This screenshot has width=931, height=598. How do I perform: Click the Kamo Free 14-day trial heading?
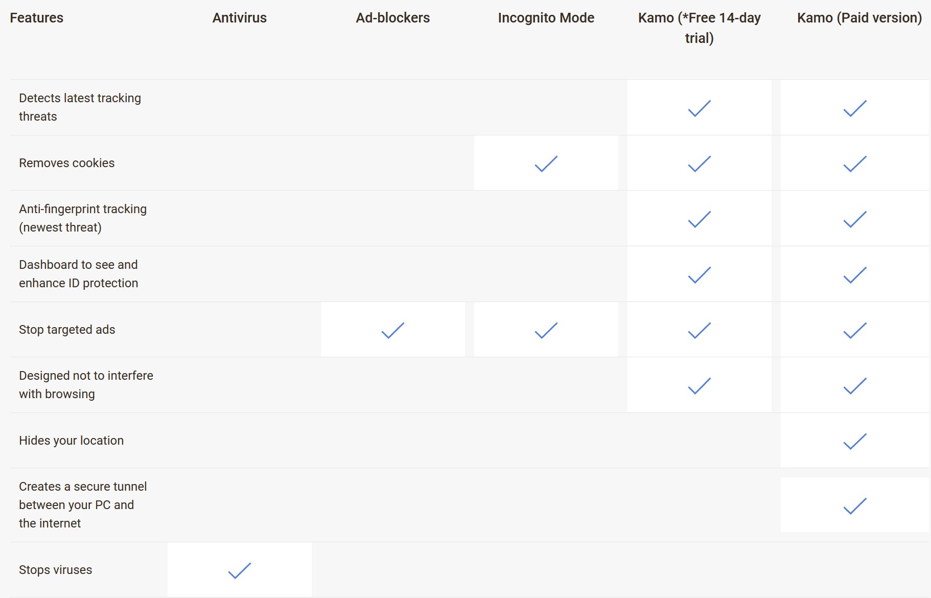pos(699,28)
